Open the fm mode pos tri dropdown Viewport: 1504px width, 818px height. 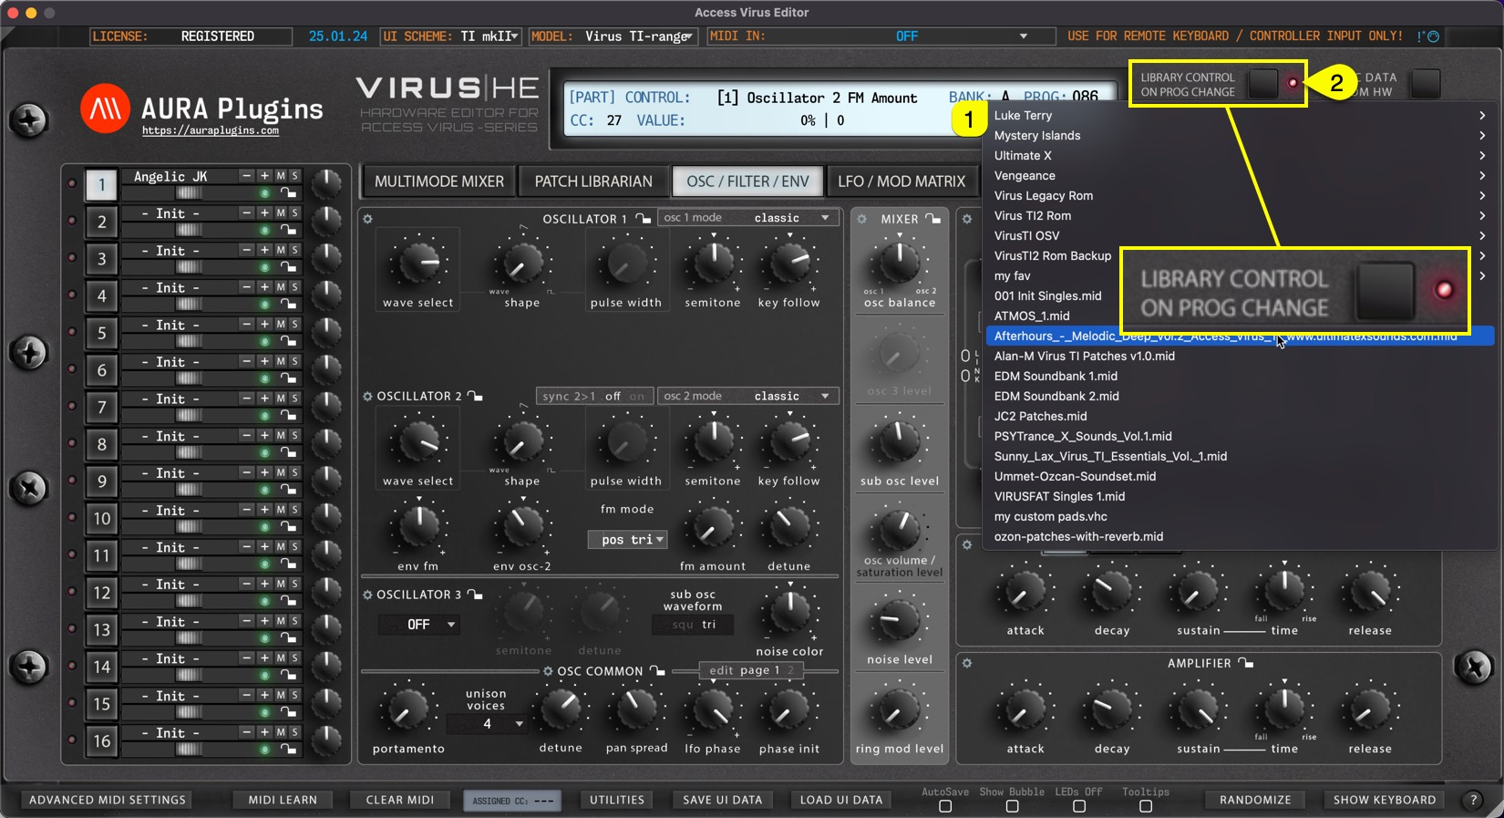click(627, 540)
